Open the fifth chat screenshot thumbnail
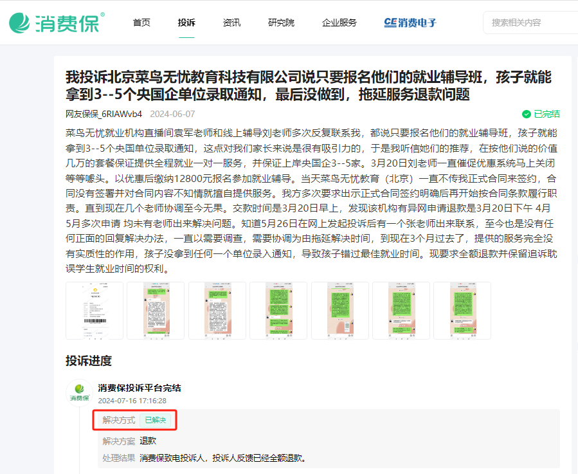This screenshot has height=474, width=578. (340, 311)
